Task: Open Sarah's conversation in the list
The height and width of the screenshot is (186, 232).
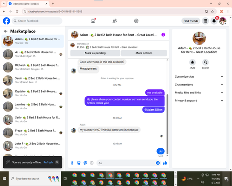Action: pos(32,80)
